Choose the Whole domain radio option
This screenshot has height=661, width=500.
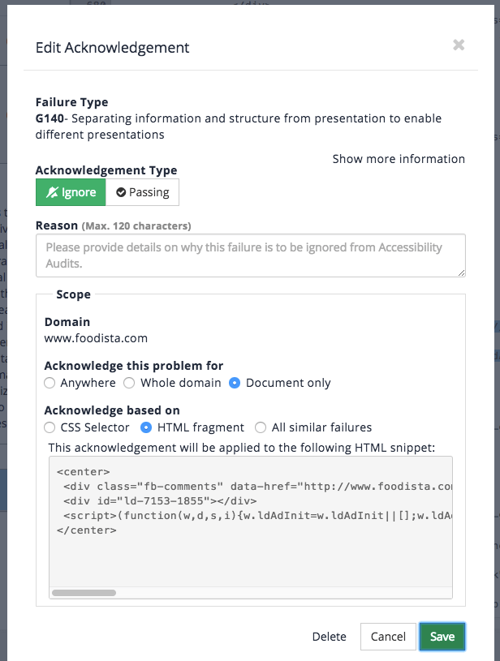coord(130,383)
